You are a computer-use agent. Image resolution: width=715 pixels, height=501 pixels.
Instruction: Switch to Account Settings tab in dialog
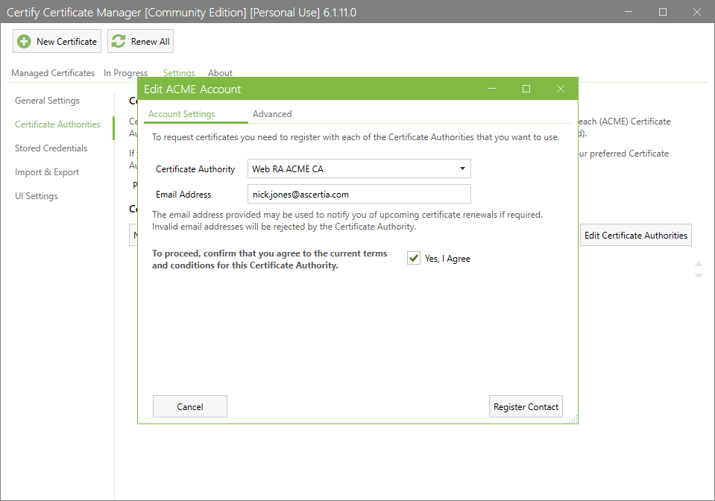[x=181, y=114]
